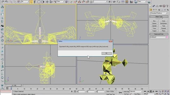This screenshot has height=95, width=170.
Task: Switch to the Hierarchy command panel tab
Action: 157,6
